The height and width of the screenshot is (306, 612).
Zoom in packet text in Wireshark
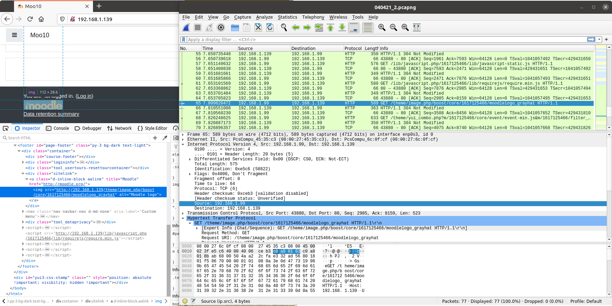pyautogui.click(x=382, y=27)
